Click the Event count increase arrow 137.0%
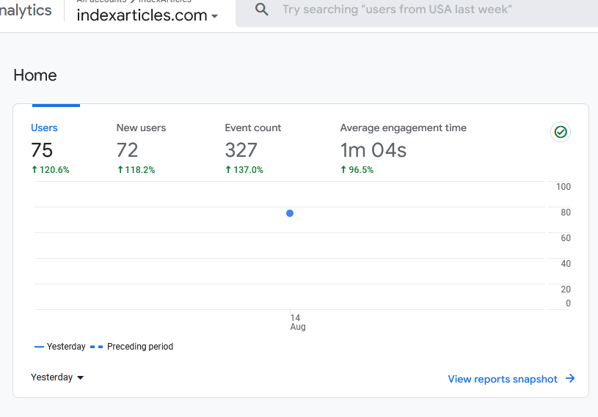The image size is (598, 417). tap(228, 169)
